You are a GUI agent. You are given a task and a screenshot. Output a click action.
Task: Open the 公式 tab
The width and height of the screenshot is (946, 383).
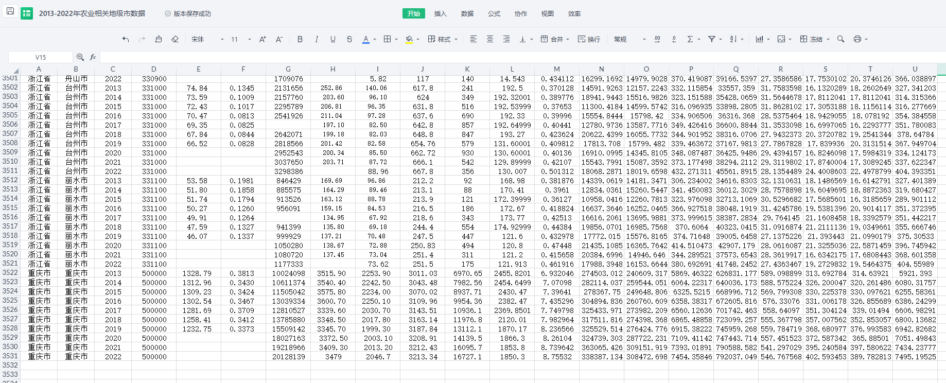494,13
